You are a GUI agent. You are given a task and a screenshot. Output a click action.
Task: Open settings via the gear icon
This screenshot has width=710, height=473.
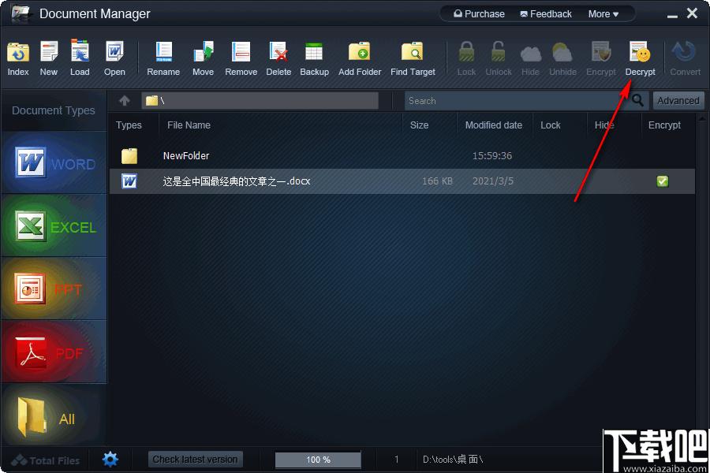point(110,459)
